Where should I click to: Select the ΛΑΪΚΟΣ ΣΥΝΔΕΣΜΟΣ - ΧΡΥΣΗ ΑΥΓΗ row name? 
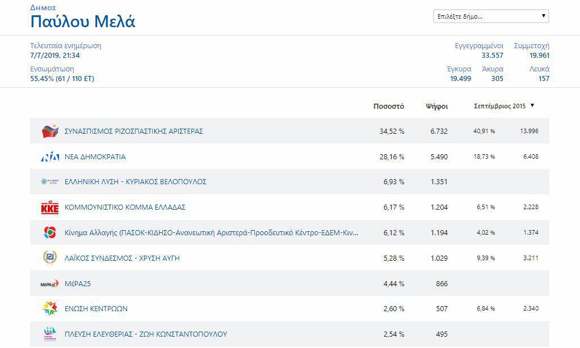pos(122,258)
